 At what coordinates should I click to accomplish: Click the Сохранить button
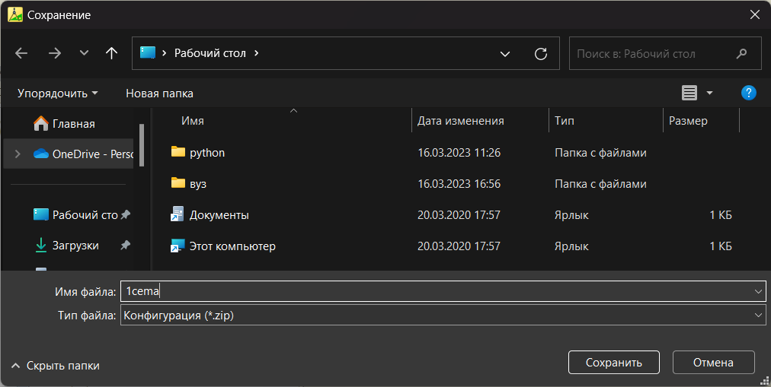(x=613, y=363)
